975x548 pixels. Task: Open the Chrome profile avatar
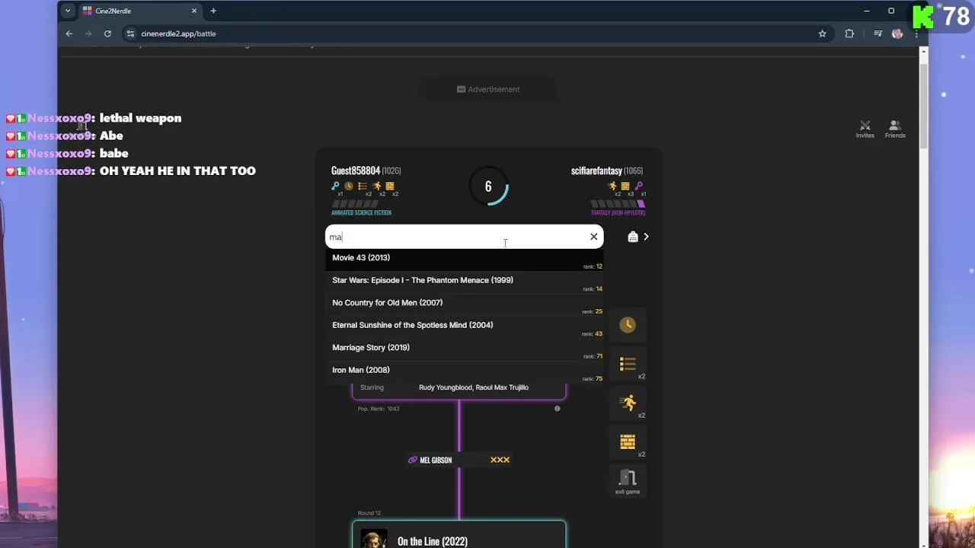coord(897,33)
